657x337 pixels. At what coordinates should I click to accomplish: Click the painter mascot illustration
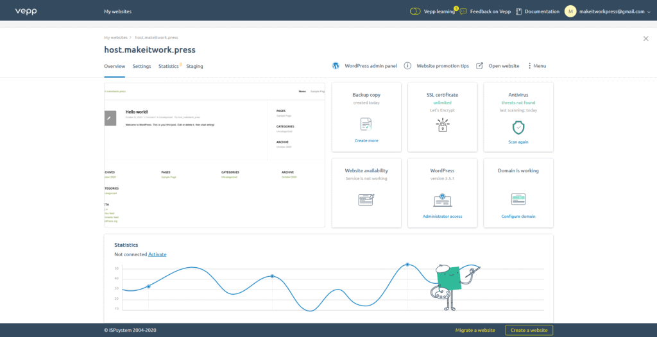point(455,287)
